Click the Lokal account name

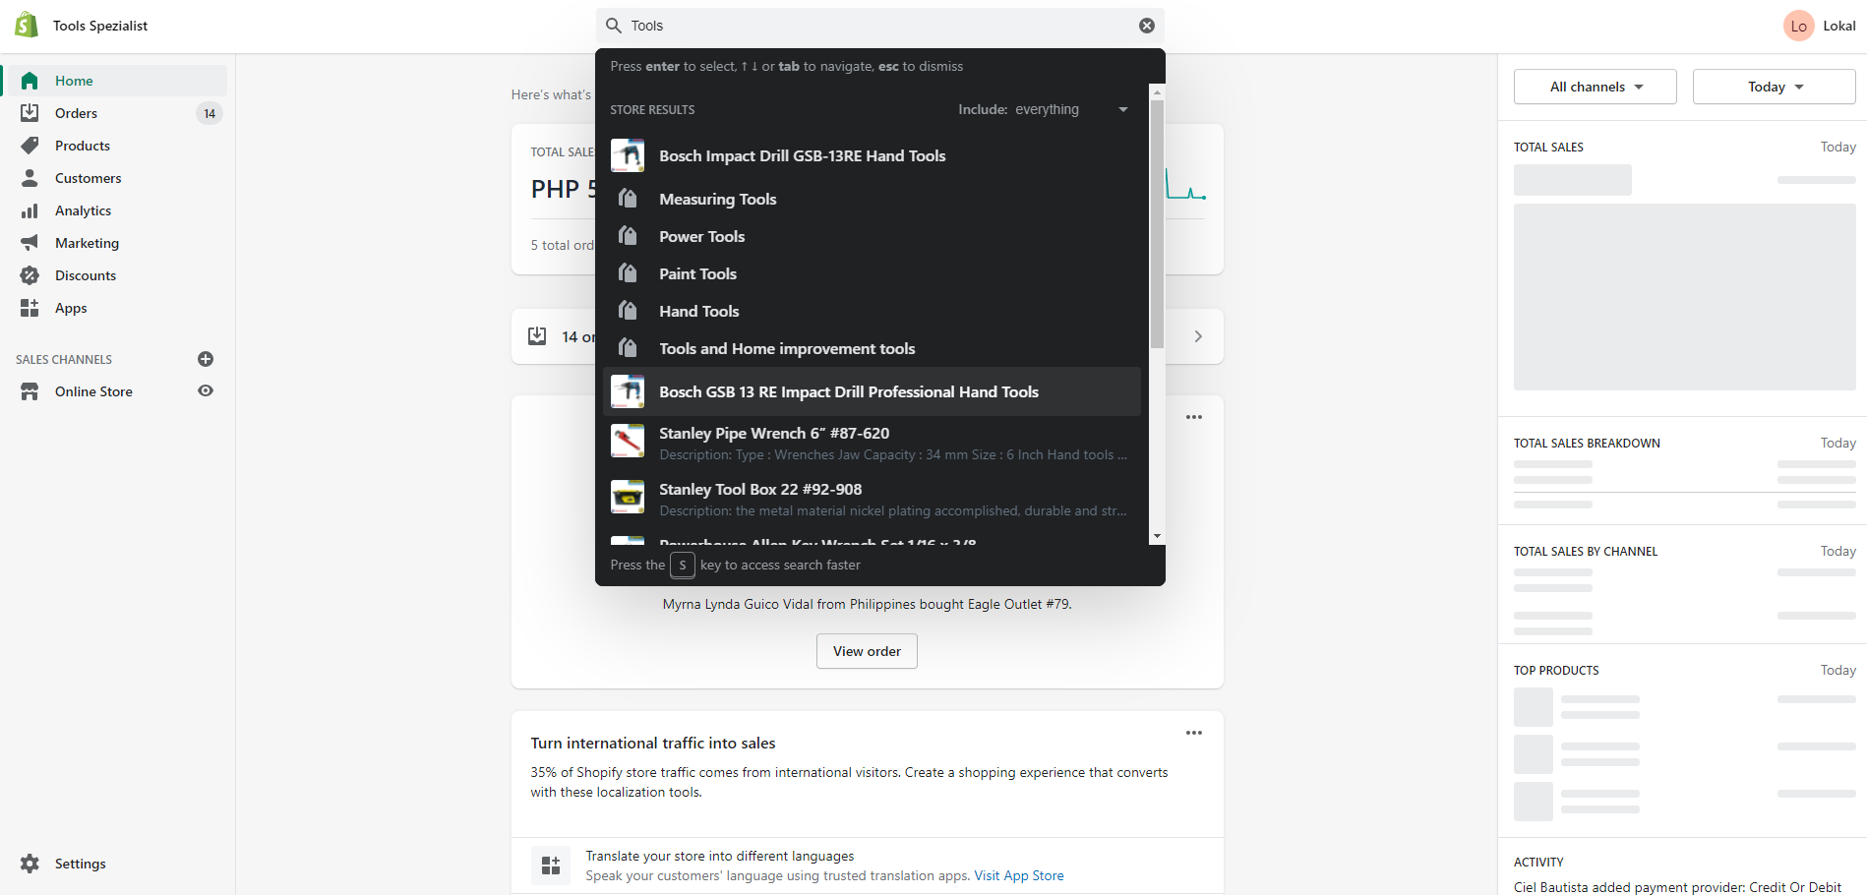(x=1838, y=26)
